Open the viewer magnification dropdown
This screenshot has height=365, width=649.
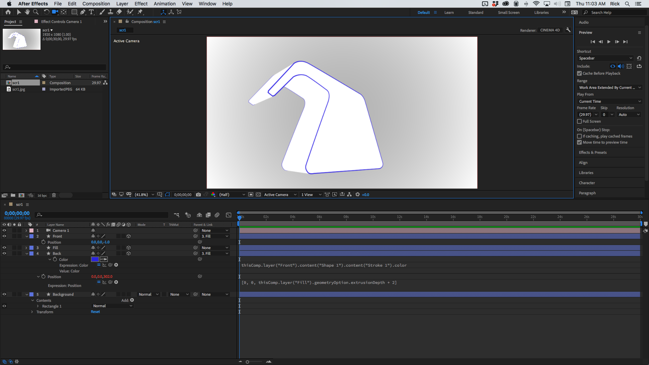153,195
